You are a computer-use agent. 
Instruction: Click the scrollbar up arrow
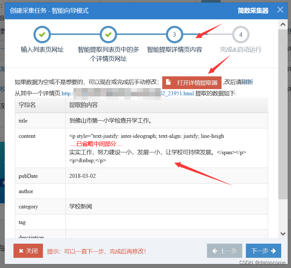pos(283,24)
